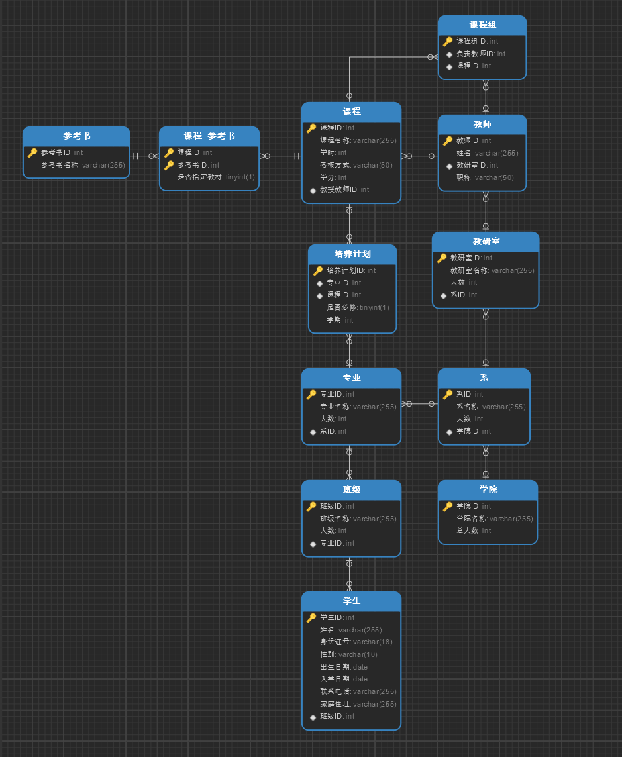The height and width of the screenshot is (757, 622).
Task: Click the 学时 int field
Action: pos(333,152)
